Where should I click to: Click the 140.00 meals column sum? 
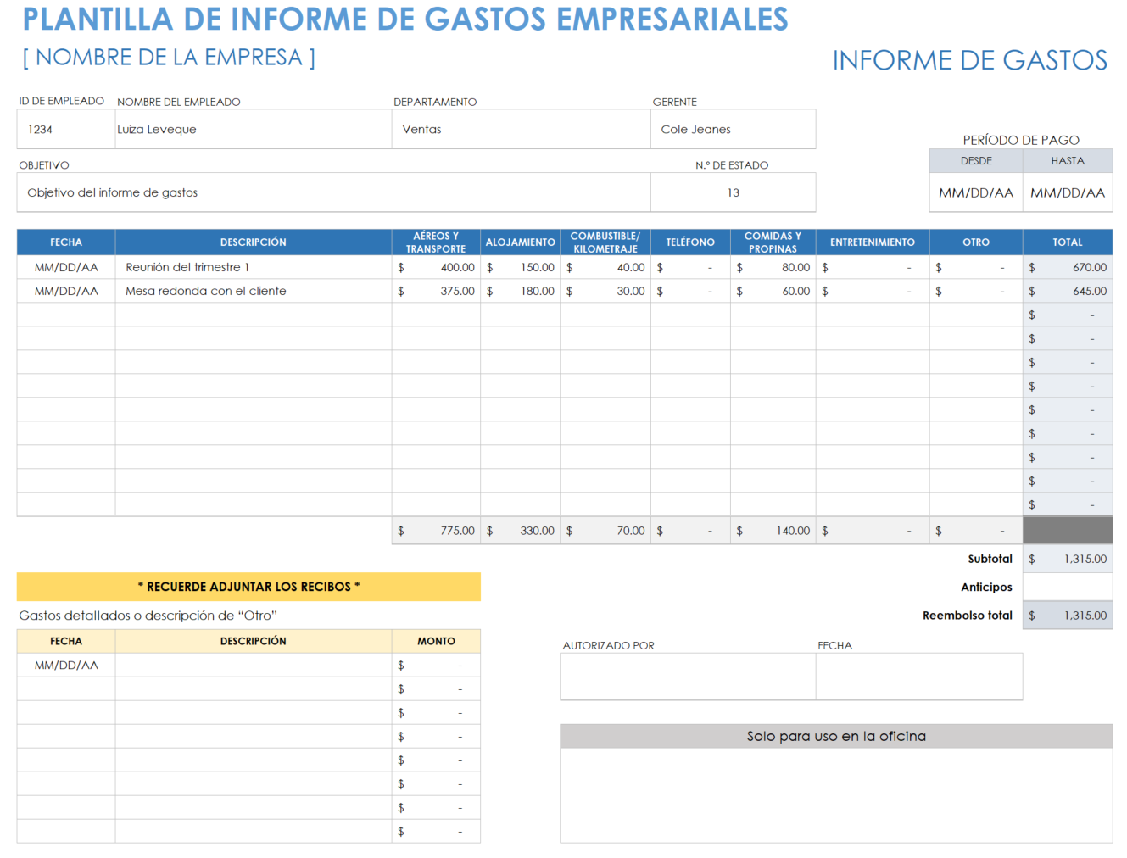pyautogui.click(x=773, y=531)
